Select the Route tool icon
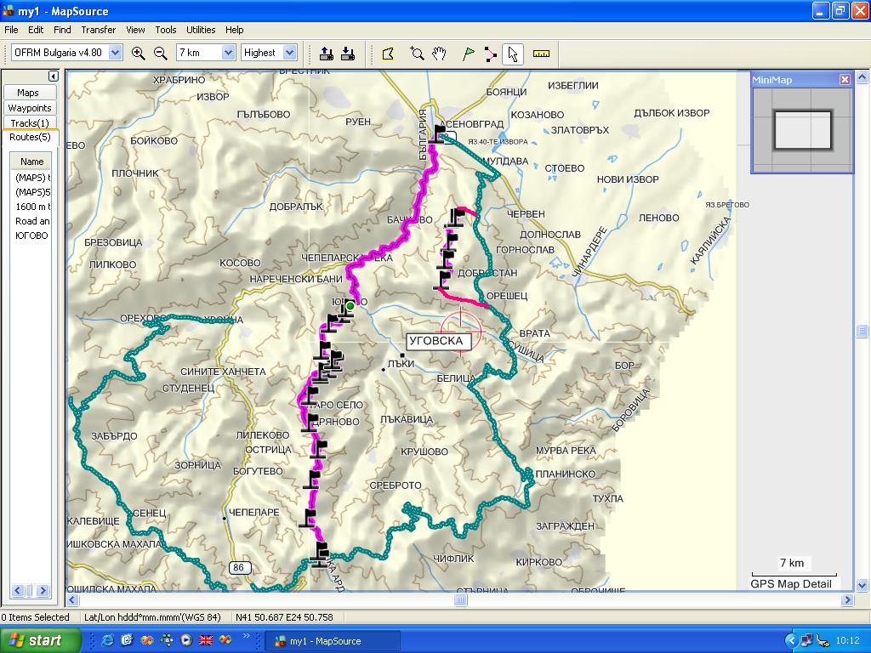The width and height of the screenshot is (871, 653). [x=490, y=54]
